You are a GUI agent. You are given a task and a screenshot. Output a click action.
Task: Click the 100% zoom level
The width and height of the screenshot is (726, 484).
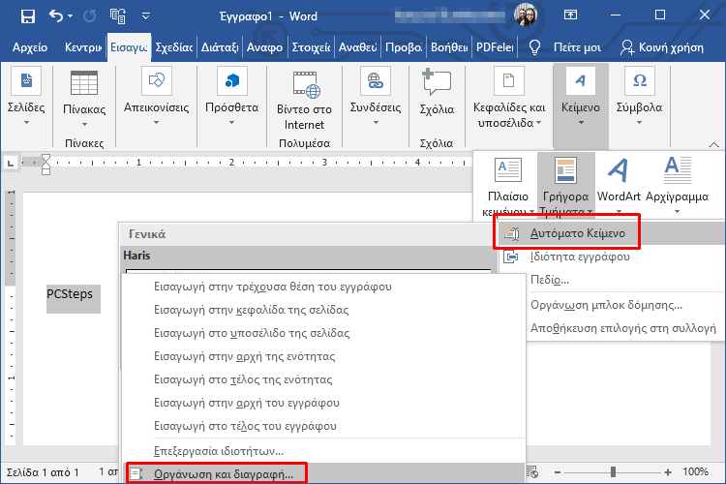[x=695, y=472]
